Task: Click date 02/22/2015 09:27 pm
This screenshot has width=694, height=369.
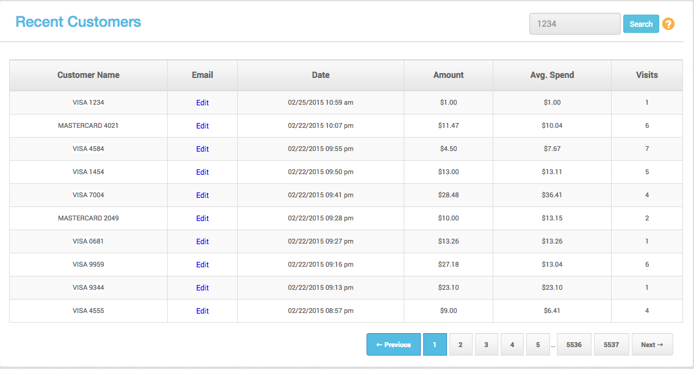Action: [320, 241]
